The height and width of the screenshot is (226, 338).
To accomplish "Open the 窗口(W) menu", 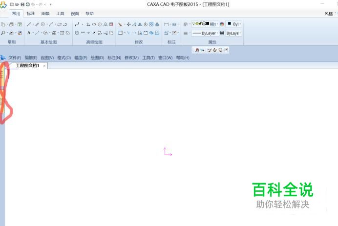I will tap(165, 58).
